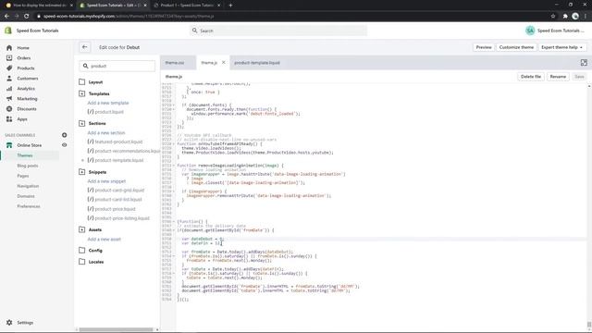Click Add a new asset link
592x333 pixels.
(x=105, y=240)
